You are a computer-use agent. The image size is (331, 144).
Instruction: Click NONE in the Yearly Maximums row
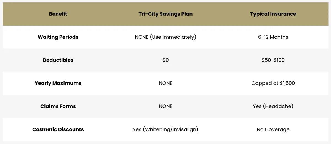[x=165, y=83]
